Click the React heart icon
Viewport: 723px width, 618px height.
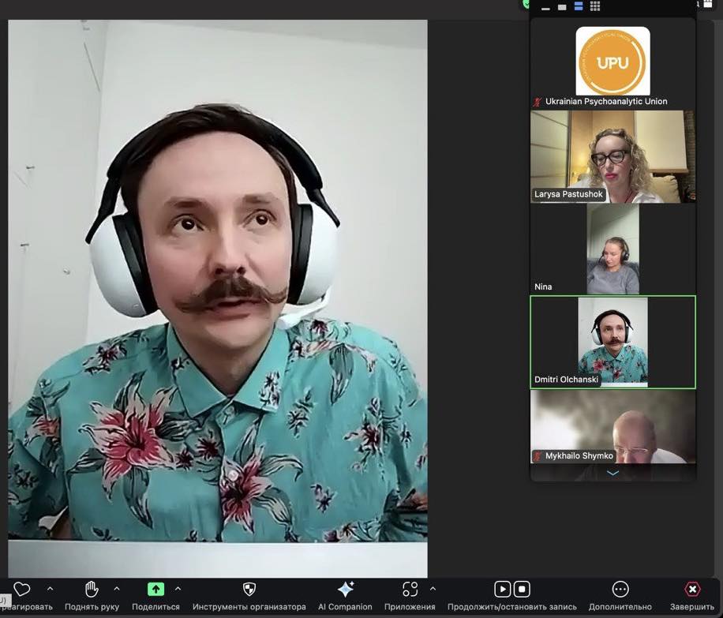(21, 589)
